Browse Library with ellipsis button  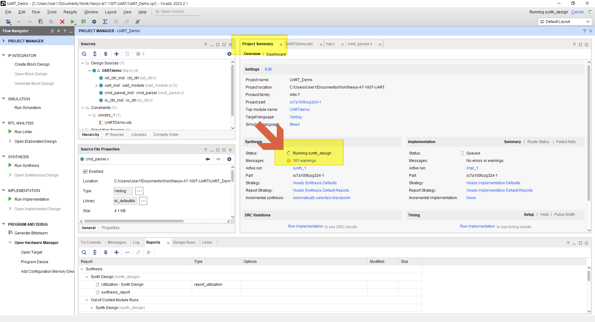[143, 201]
